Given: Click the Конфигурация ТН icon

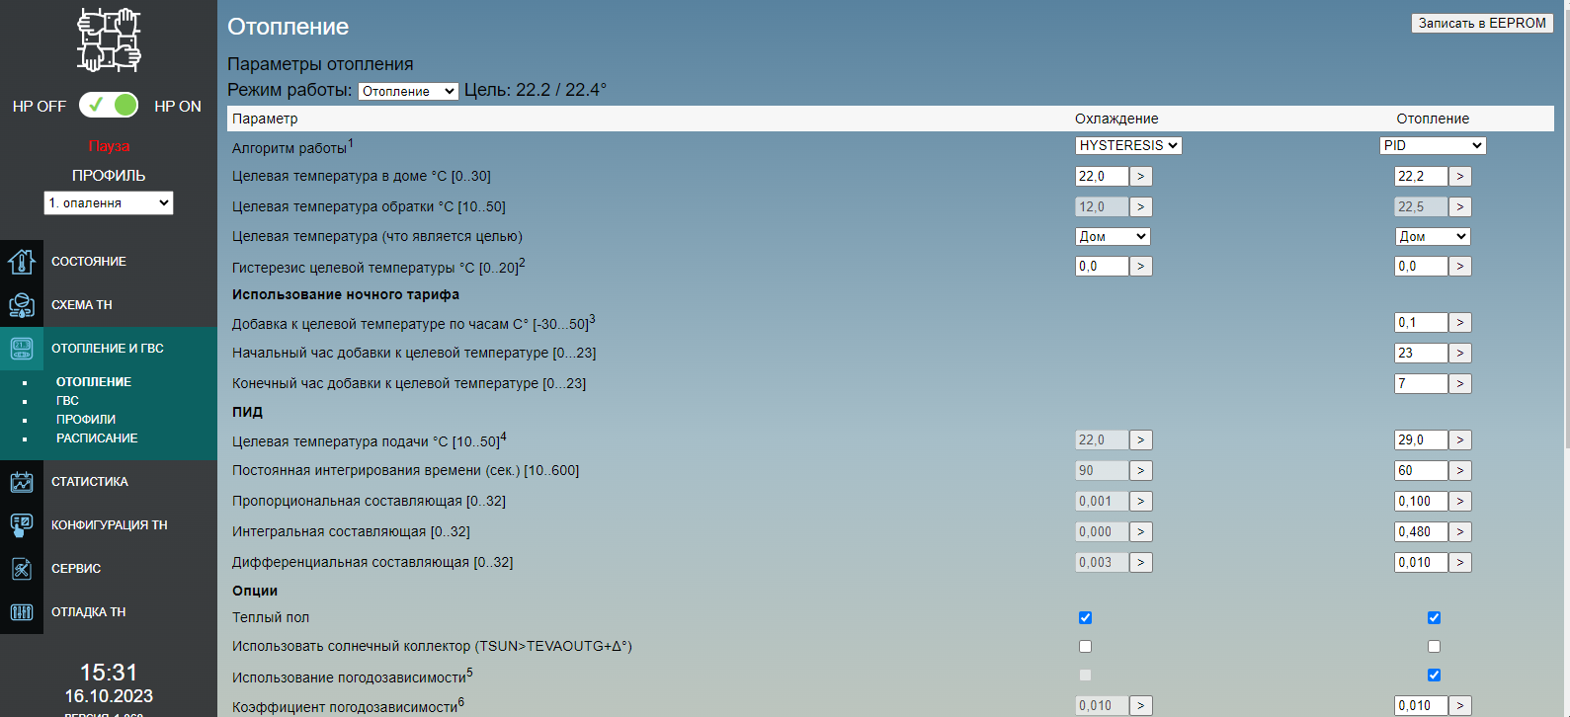Looking at the screenshot, I should [22, 525].
